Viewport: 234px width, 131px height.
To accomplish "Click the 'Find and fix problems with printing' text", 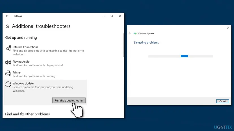I will coord(34,76).
